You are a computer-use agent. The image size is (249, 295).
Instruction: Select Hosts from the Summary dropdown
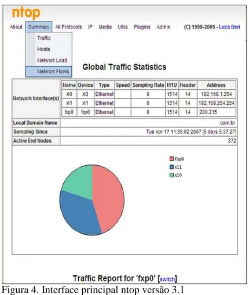pos(43,49)
